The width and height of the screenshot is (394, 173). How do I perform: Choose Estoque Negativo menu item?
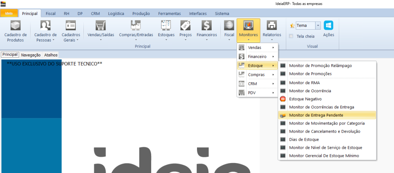click(x=306, y=99)
